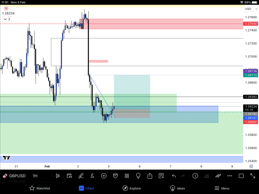Image resolution: width=259 pixels, height=194 pixels.
Task: Select the grey position stop-loss zone
Action: [132, 114]
